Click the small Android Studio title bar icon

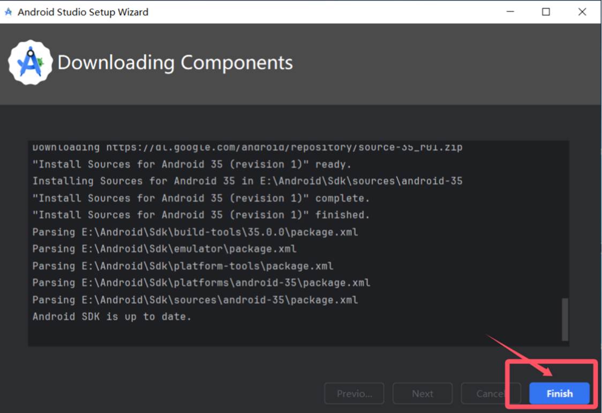tap(8, 12)
